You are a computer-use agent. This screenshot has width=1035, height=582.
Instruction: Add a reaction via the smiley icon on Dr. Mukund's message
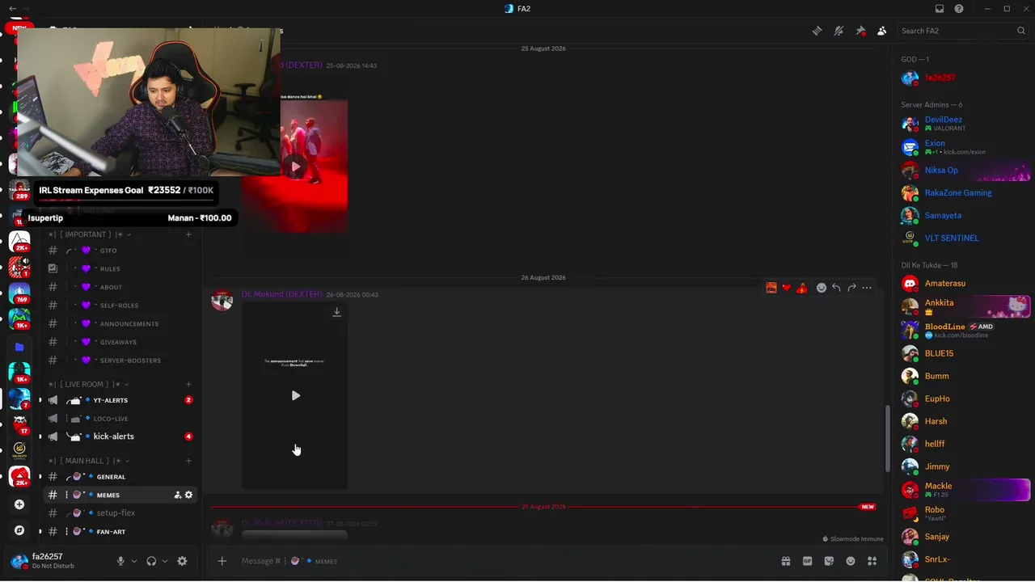[x=822, y=288]
